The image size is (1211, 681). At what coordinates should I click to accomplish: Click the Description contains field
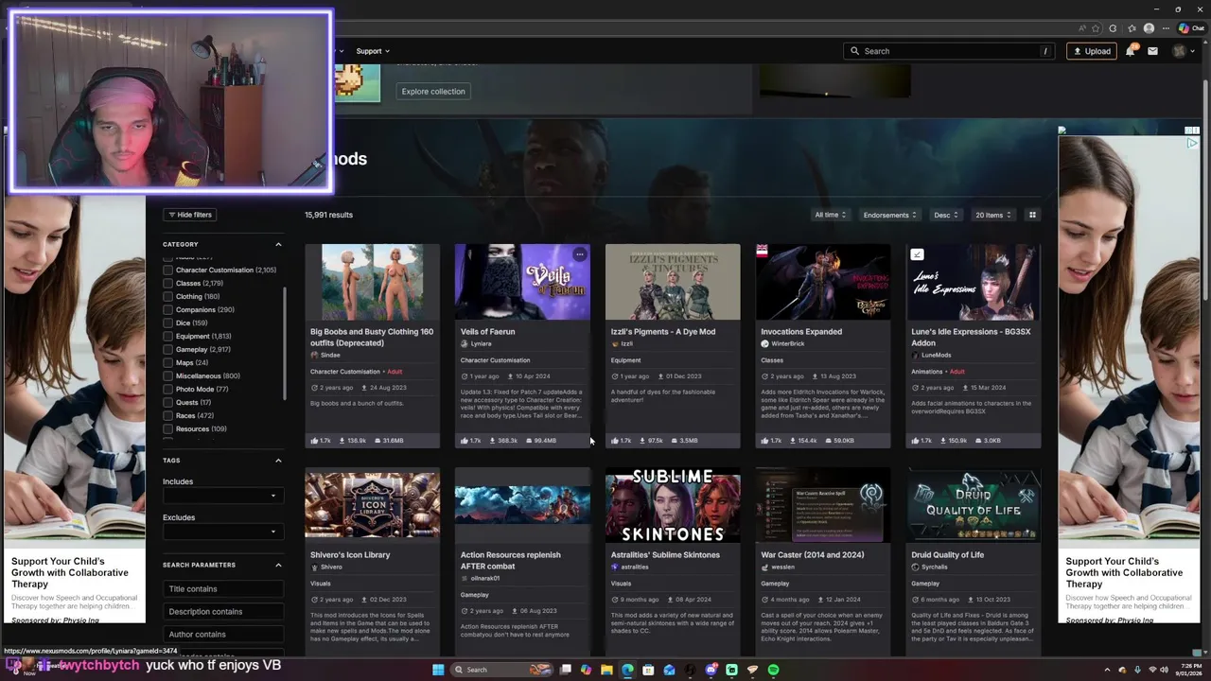pos(222,612)
